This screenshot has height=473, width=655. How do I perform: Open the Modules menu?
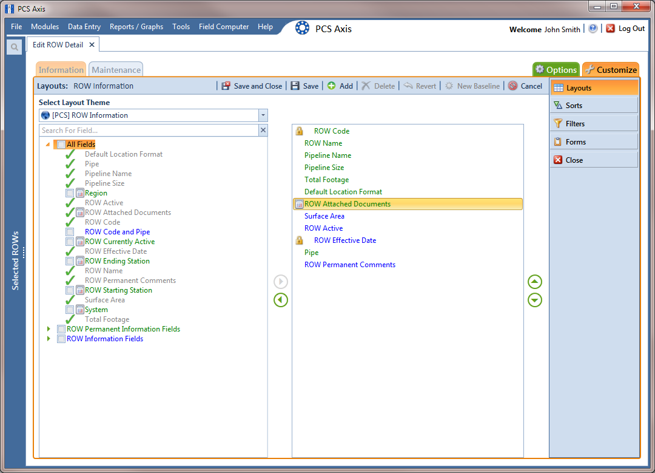(x=45, y=26)
